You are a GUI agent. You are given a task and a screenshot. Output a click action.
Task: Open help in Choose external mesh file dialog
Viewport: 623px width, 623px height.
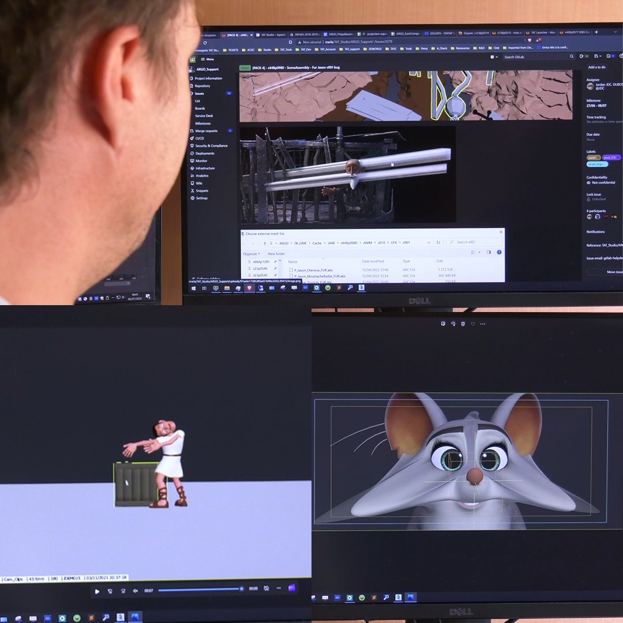click(499, 252)
